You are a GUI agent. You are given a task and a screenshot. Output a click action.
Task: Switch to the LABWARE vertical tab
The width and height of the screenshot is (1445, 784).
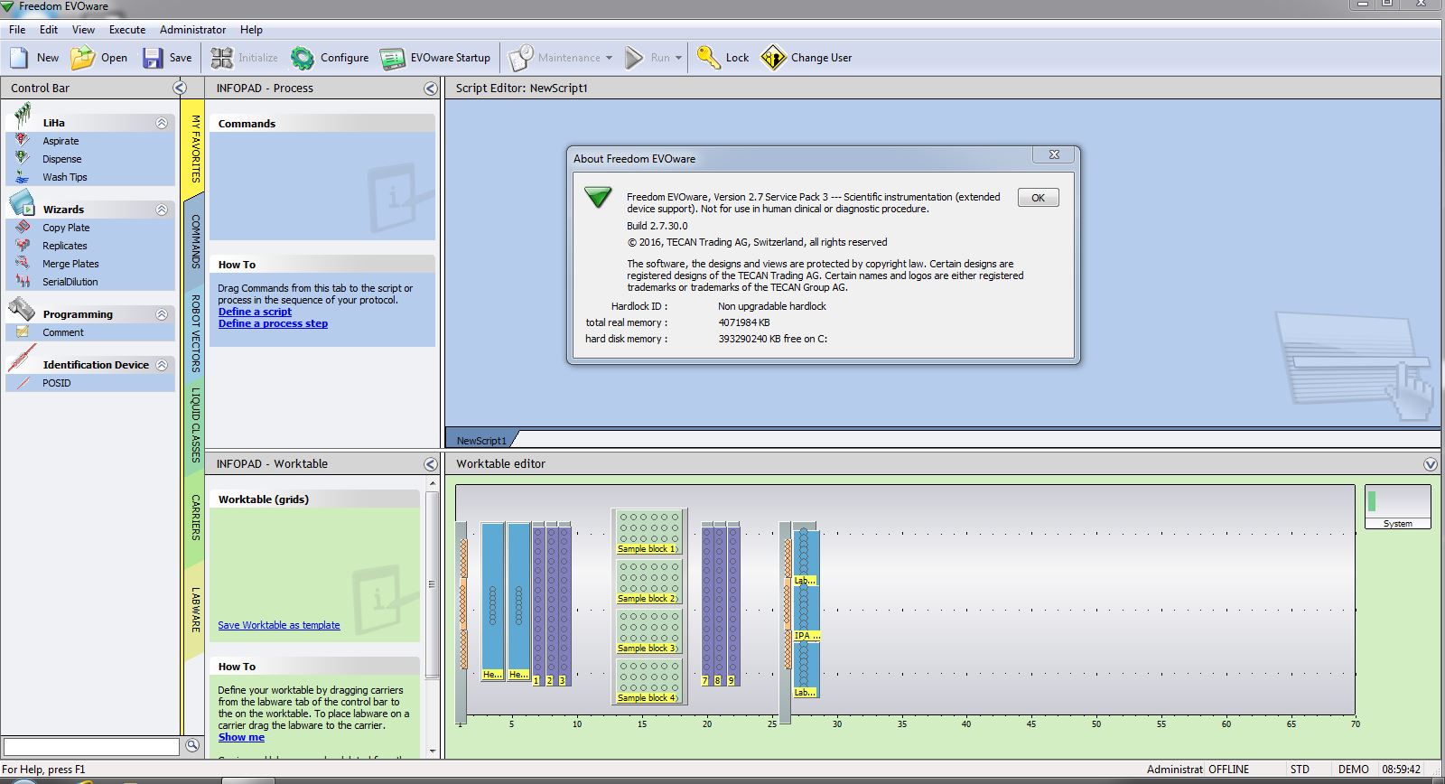[194, 609]
